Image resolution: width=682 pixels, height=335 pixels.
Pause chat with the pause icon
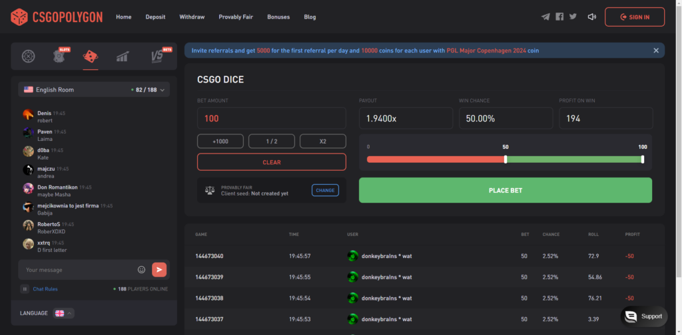(x=25, y=289)
